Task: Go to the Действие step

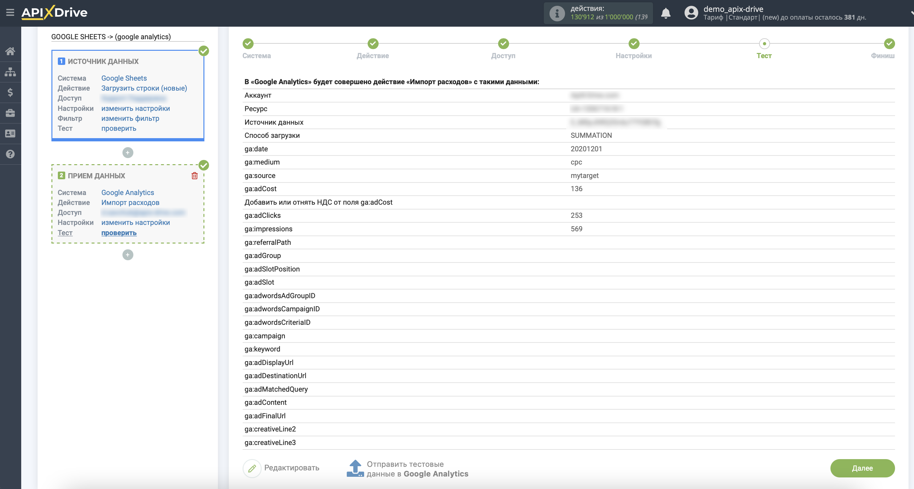Action: [x=373, y=44]
